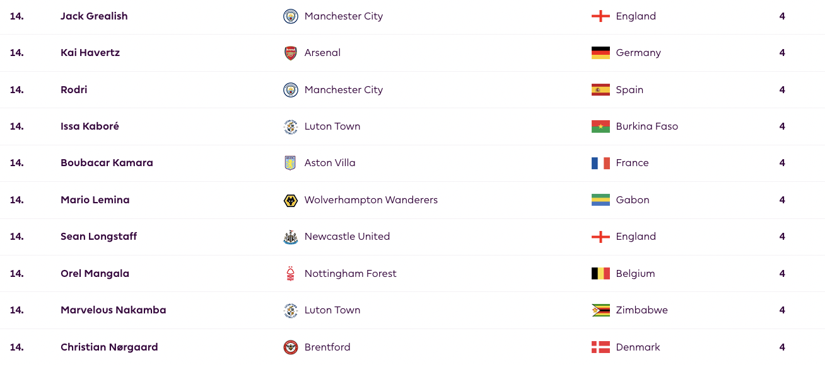The image size is (825, 365).
Task: Click the Aston Villa club crest
Action: pos(290,163)
